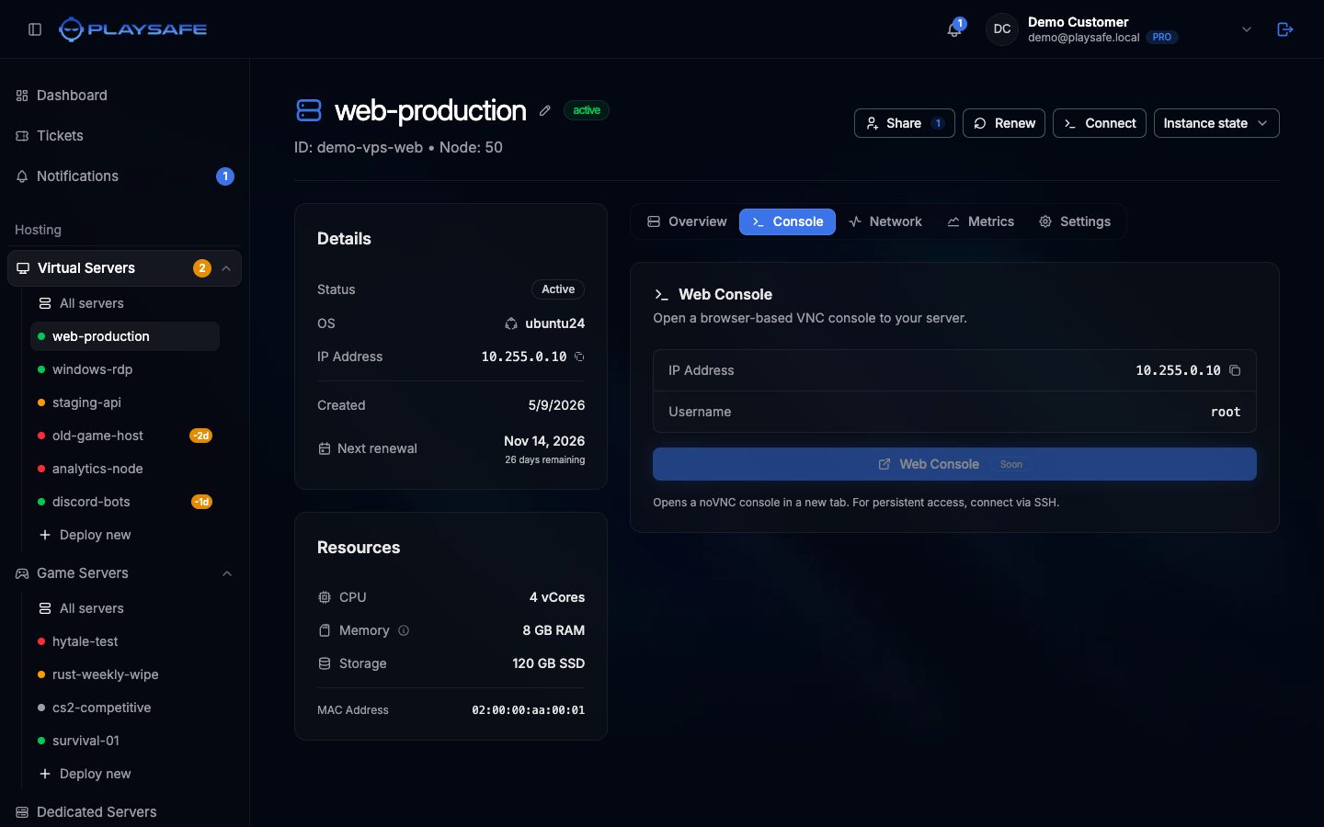Go to the Metrics tab
This screenshot has width=1324, height=827.
(x=981, y=221)
